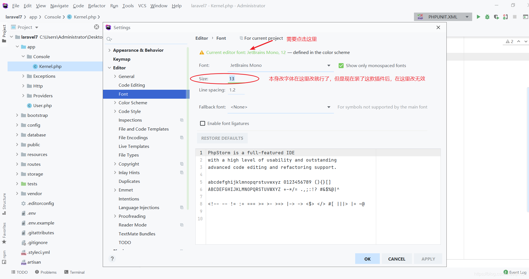This screenshot has height=279, width=529.
Task: Click project-level icon beside Inlay Hints
Action: [182, 172]
